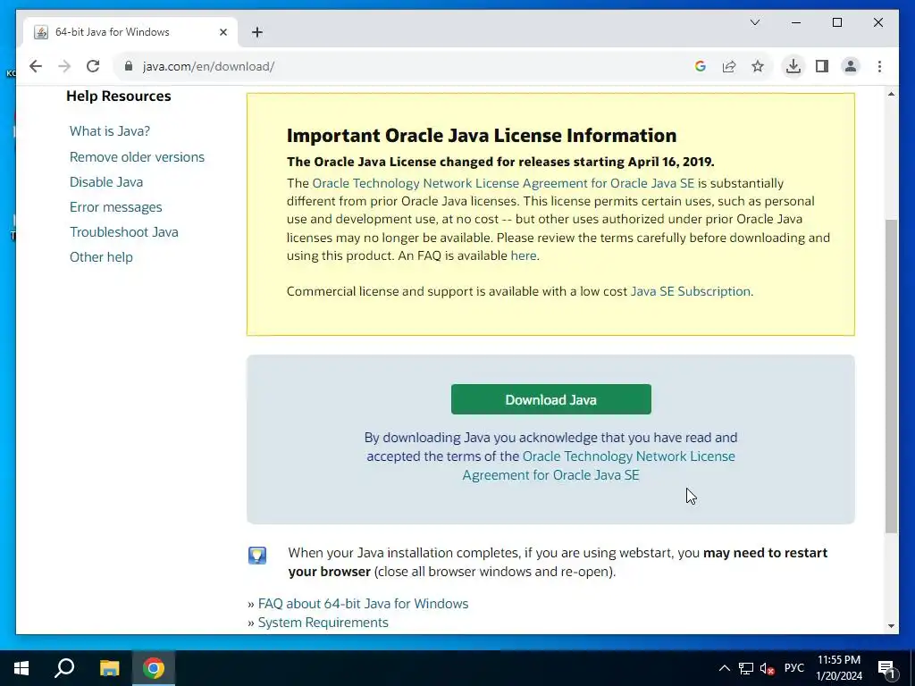Open File Explorer from the taskbar
This screenshot has height=686, width=915.
pyautogui.click(x=109, y=668)
